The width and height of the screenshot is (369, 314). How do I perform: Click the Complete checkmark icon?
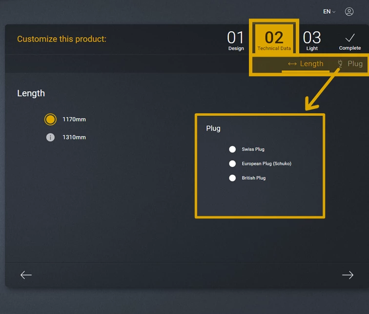tap(350, 38)
